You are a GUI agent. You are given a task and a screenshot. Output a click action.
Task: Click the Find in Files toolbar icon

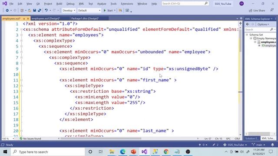click(x=120, y=10)
